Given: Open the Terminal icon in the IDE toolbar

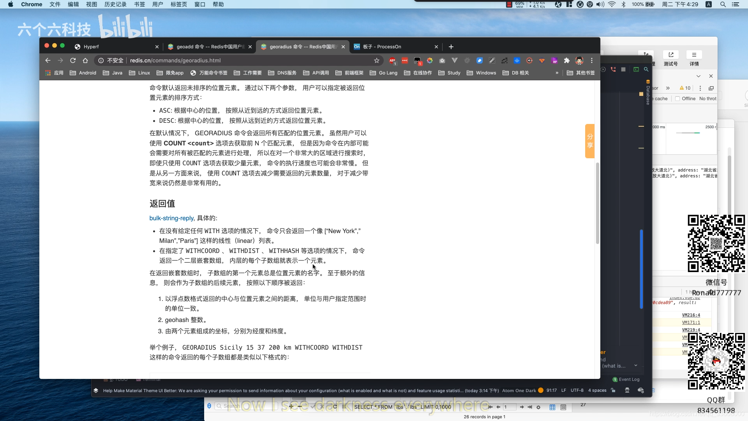Looking at the screenshot, I should (x=636, y=69).
